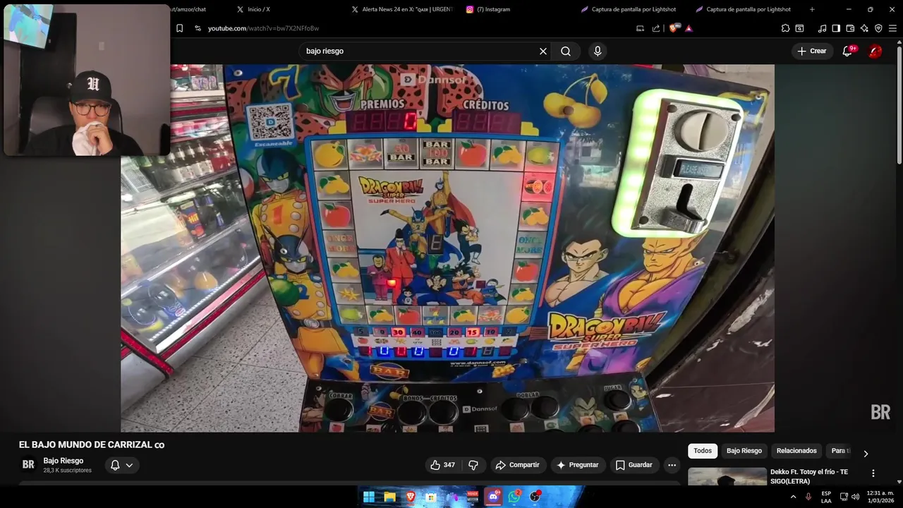The width and height of the screenshot is (903, 508).
Task: Toggle the browser sidebar panel icon
Action: (x=836, y=28)
